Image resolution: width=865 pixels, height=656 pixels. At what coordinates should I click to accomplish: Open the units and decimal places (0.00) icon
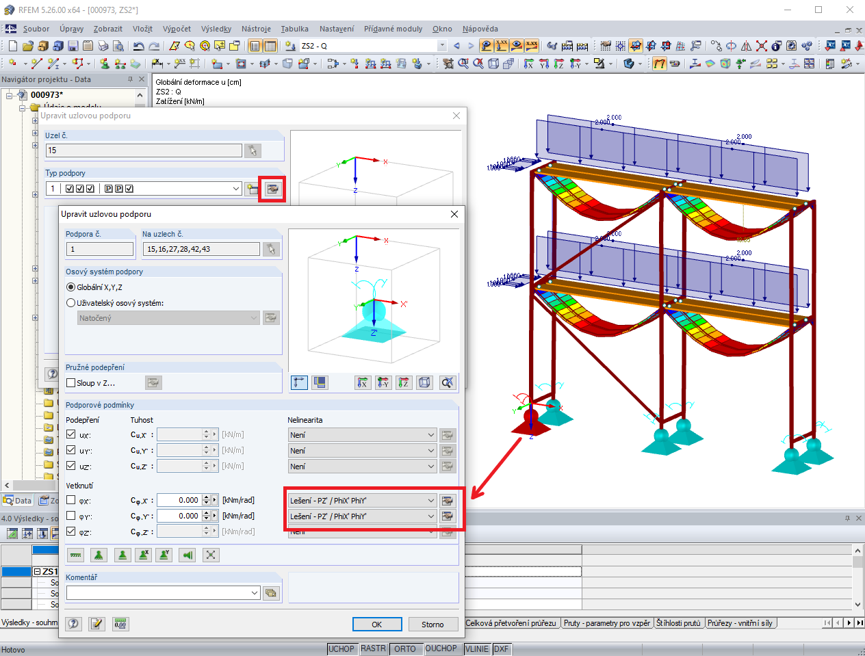[120, 624]
